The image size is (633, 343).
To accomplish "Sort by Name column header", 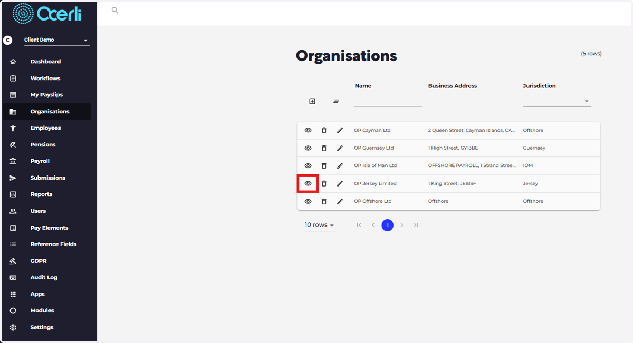I will tap(363, 86).
